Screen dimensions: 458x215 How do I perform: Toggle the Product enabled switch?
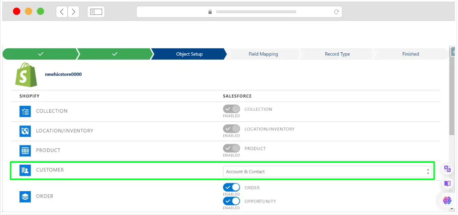coord(231,148)
